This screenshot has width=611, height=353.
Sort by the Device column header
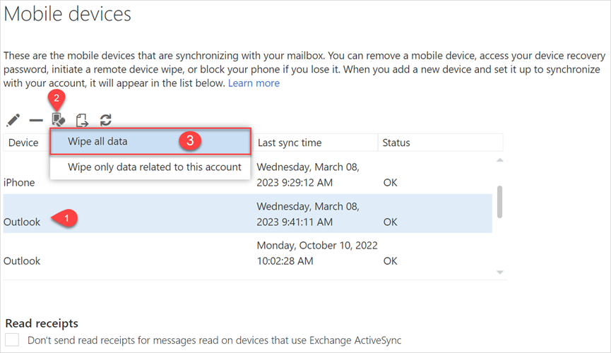[x=23, y=143]
